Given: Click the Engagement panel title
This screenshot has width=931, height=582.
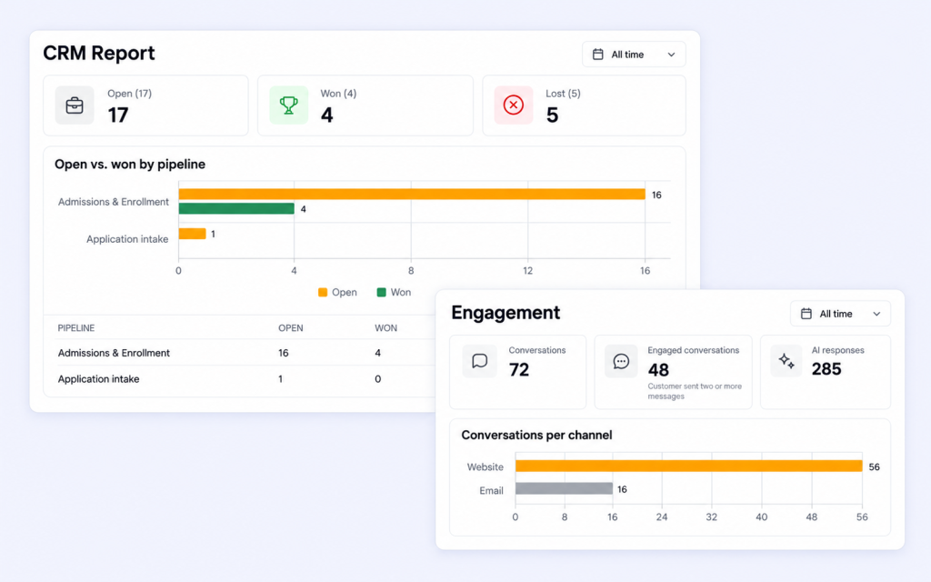Looking at the screenshot, I should pos(506,313).
